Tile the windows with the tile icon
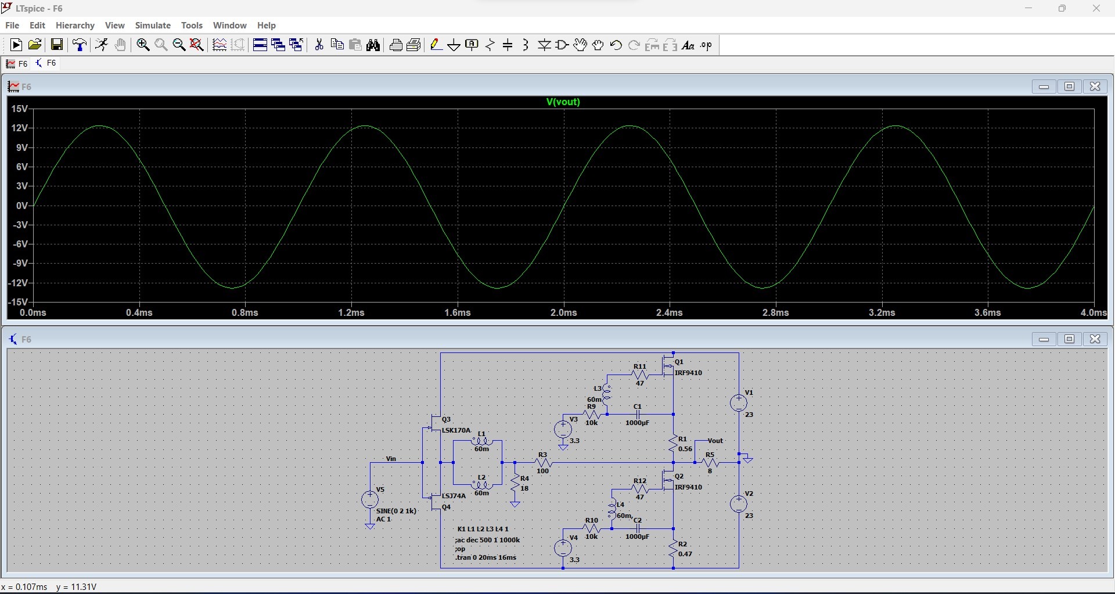Screen dimensions: 1115x594 [x=260, y=45]
